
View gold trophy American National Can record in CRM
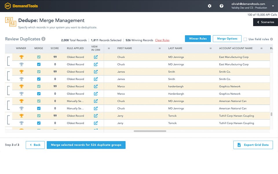click(96, 101)
